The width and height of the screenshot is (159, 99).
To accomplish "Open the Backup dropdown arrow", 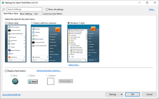I will coord(121,95).
